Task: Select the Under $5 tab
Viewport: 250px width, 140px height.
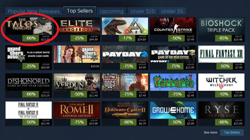Action: click(x=172, y=11)
